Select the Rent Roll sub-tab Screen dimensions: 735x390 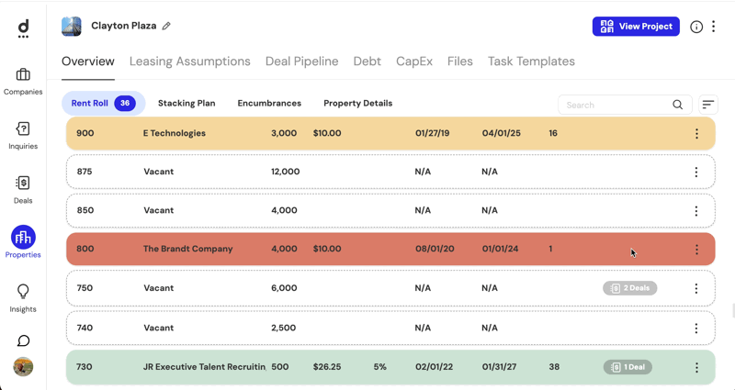pyautogui.click(x=104, y=103)
